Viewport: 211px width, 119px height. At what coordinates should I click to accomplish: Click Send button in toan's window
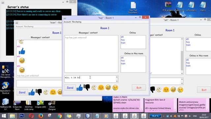click(x=22, y=92)
